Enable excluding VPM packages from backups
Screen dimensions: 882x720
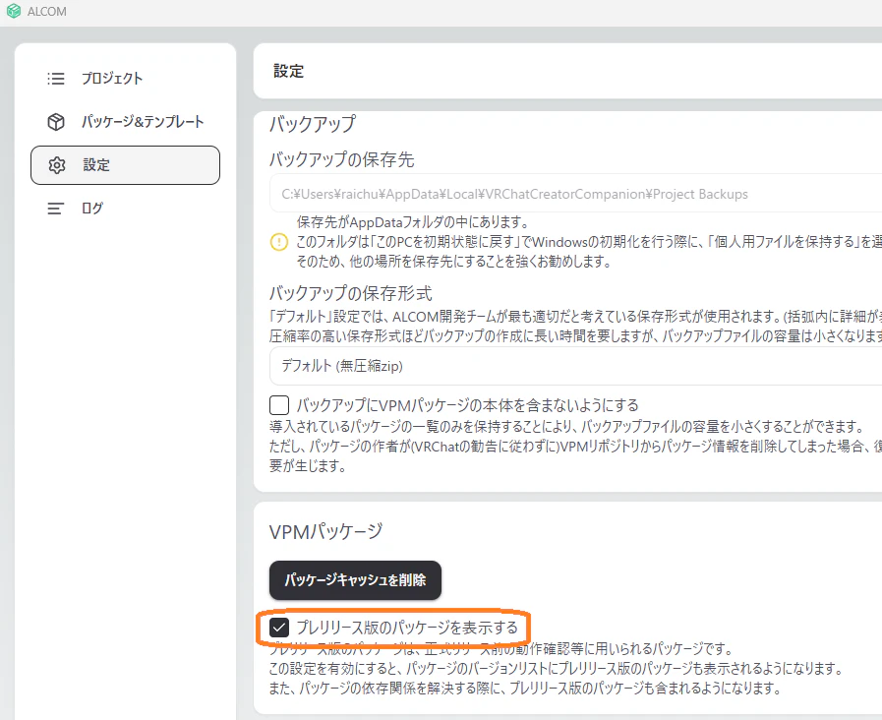(279, 405)
